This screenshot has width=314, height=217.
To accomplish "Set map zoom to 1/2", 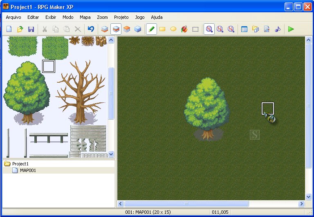I will (220, 29).
